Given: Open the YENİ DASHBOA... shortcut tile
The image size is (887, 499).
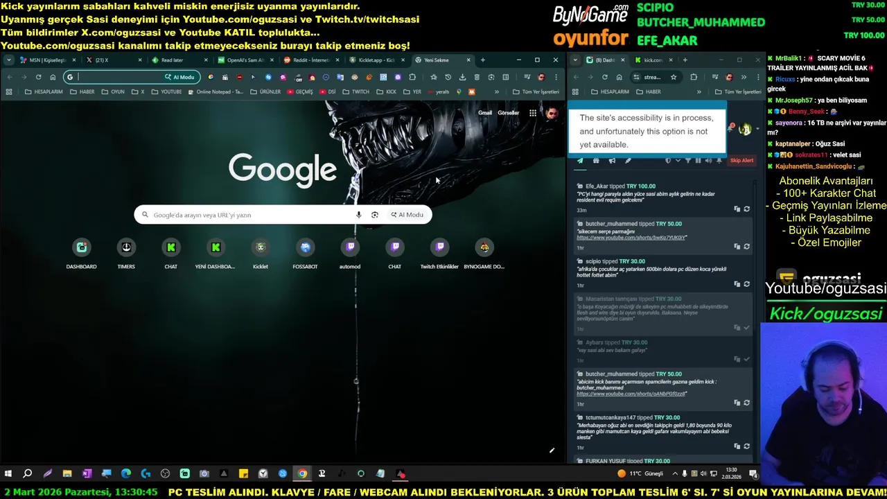Looking at the screenshot, I should [x=216, y=254].
